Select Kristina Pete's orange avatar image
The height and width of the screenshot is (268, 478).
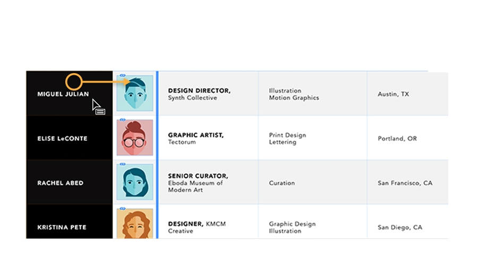pos(135,224)
